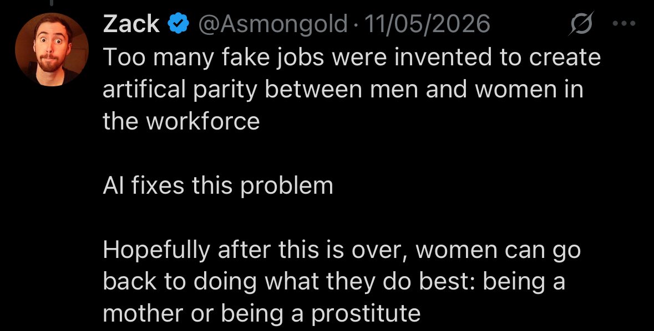Image resolution: width=654 pixels, height=331 pixels.
Task: Click the 'back to doing what they do best' line
Action: [x=334, y=282]
